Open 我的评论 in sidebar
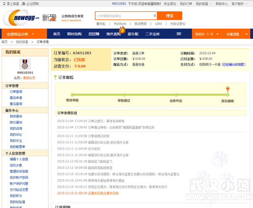 [16, 135]
